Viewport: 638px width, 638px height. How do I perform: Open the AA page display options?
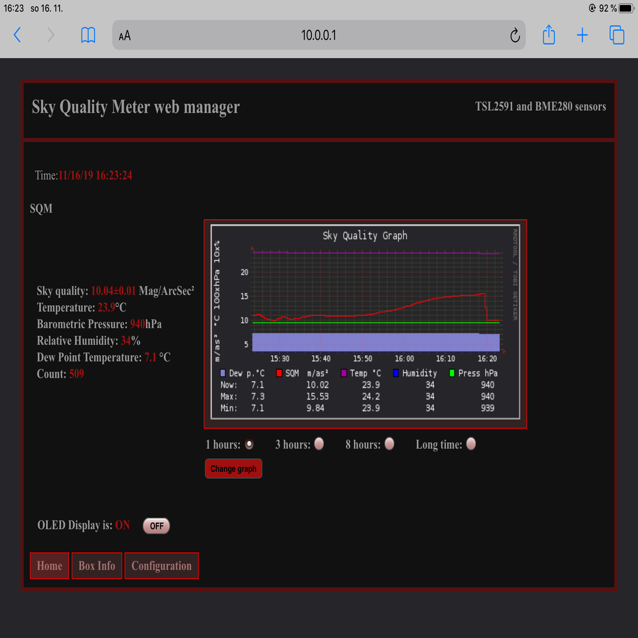123,35
